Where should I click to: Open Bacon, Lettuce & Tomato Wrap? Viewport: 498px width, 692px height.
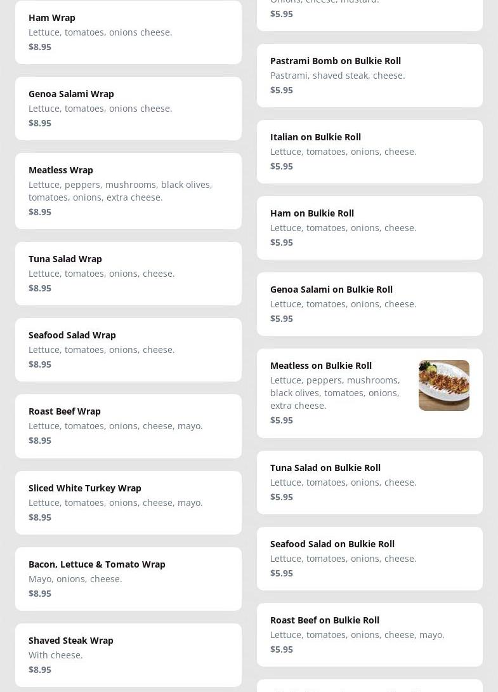pos(128,578)
